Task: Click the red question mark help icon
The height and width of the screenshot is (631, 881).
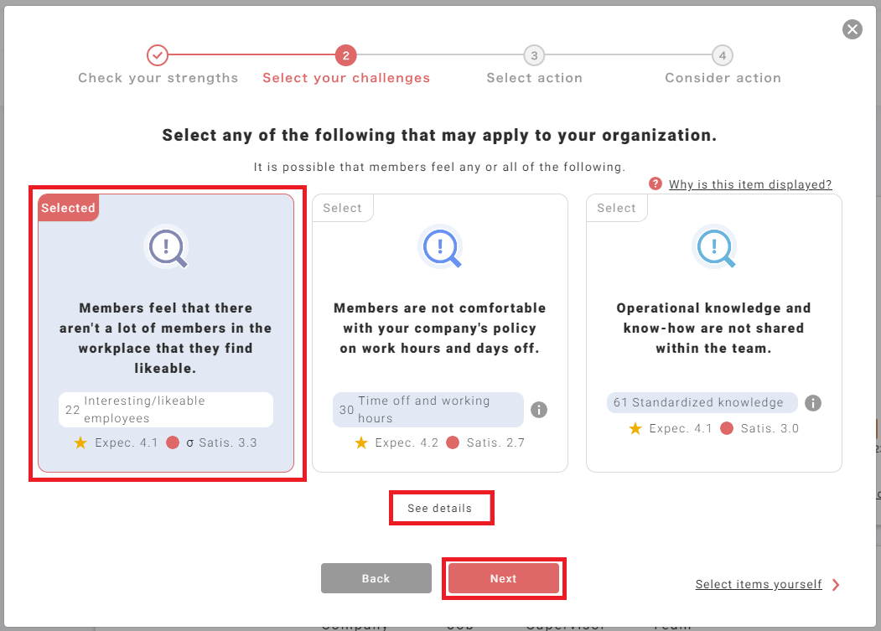Action: (656, 184)
